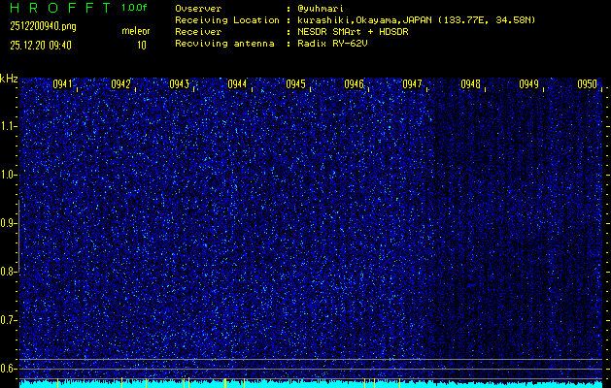611x388 pixels.
Task: Click the 1.1 kHz axis label
Action: coord(8,126)
